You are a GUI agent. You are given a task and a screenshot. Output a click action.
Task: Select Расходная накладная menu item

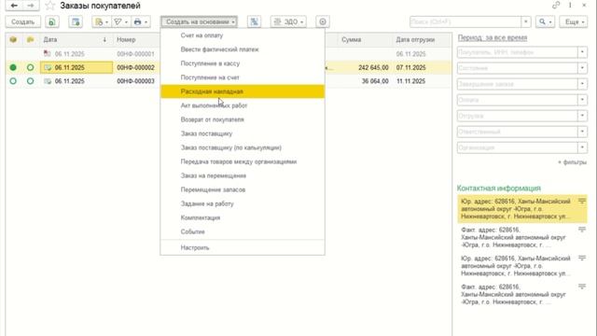tap(243, 91)
